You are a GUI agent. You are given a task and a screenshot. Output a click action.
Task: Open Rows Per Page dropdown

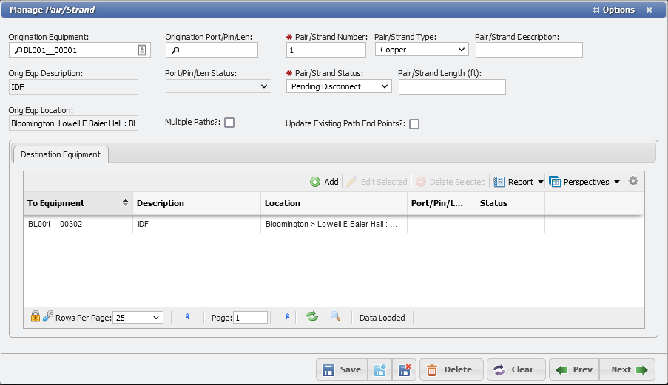[x=137, y=318]
